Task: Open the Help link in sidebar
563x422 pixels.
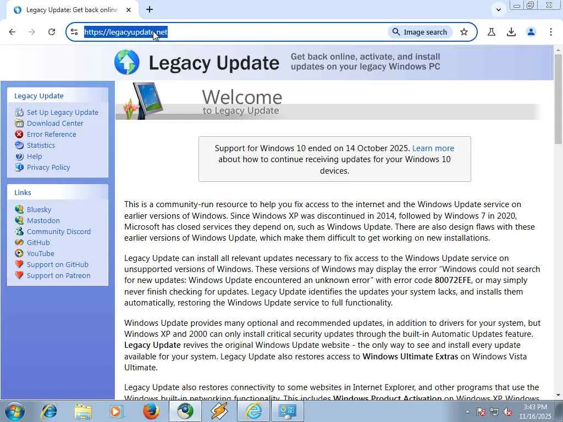Action: pyautogui.click(x=35, y=157)
